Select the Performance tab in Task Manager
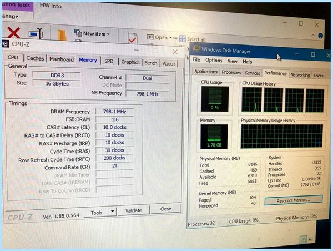This screenshot has width=333, height=251. point(275,73)
